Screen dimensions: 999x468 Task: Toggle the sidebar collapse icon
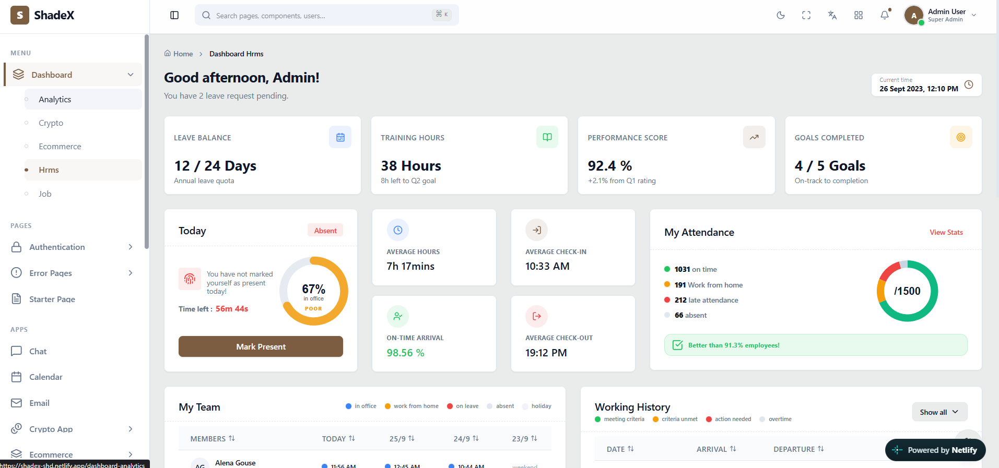coord(174,15)
